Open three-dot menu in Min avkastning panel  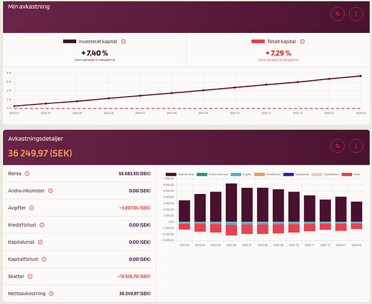(356, 13)
